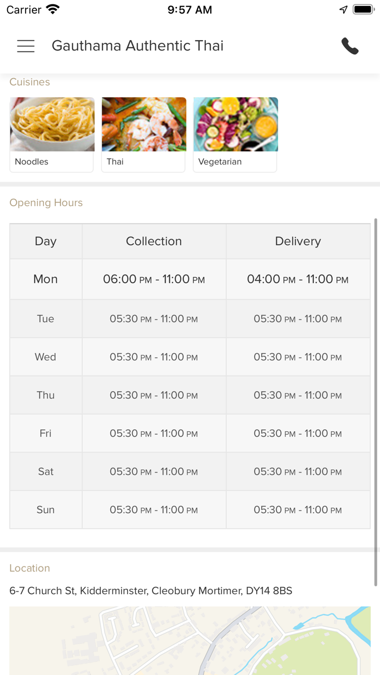380x675 pixels.
Task: Click the vertical scrollbar
Action: pos(375,402)
